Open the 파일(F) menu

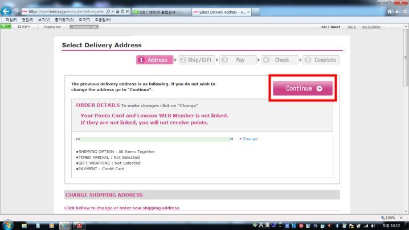[10, 20]
